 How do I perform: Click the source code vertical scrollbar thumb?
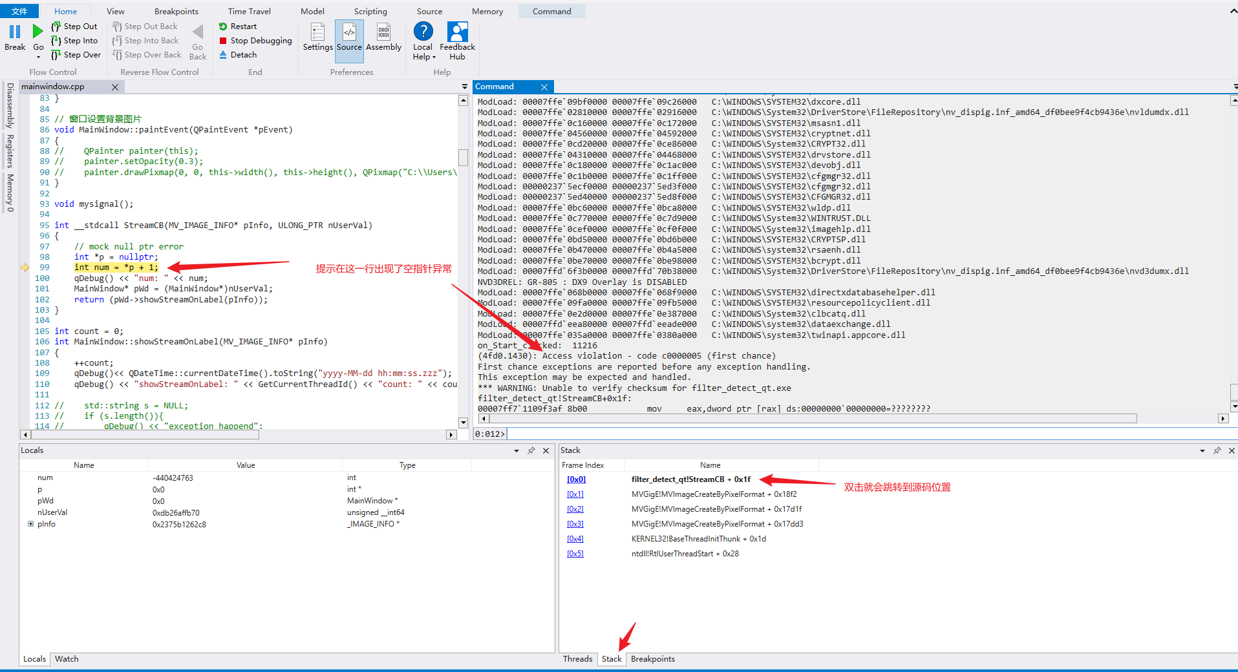[x=463, y=158]
